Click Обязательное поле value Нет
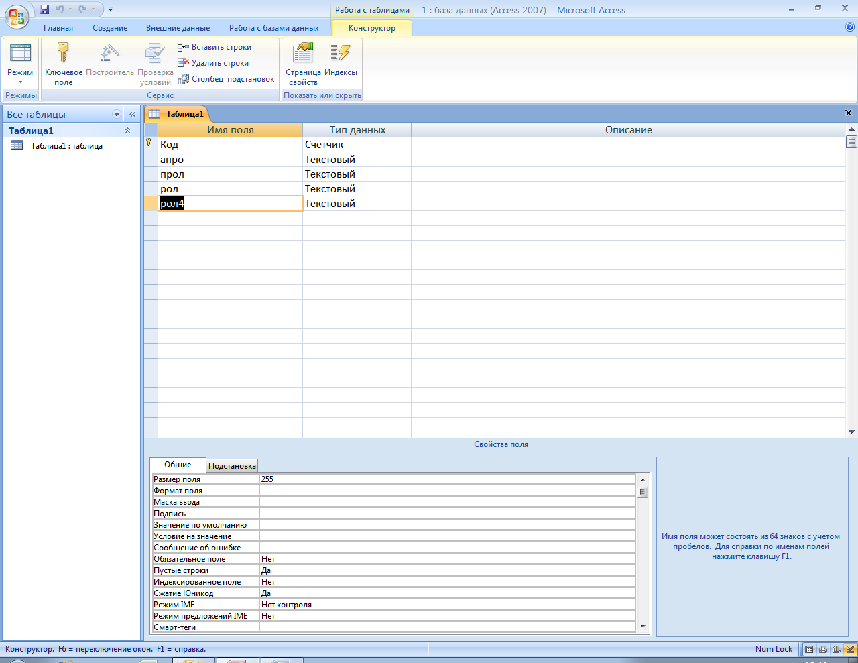Image resolution: width=858 pixels, height=663 pixels. 447,559
